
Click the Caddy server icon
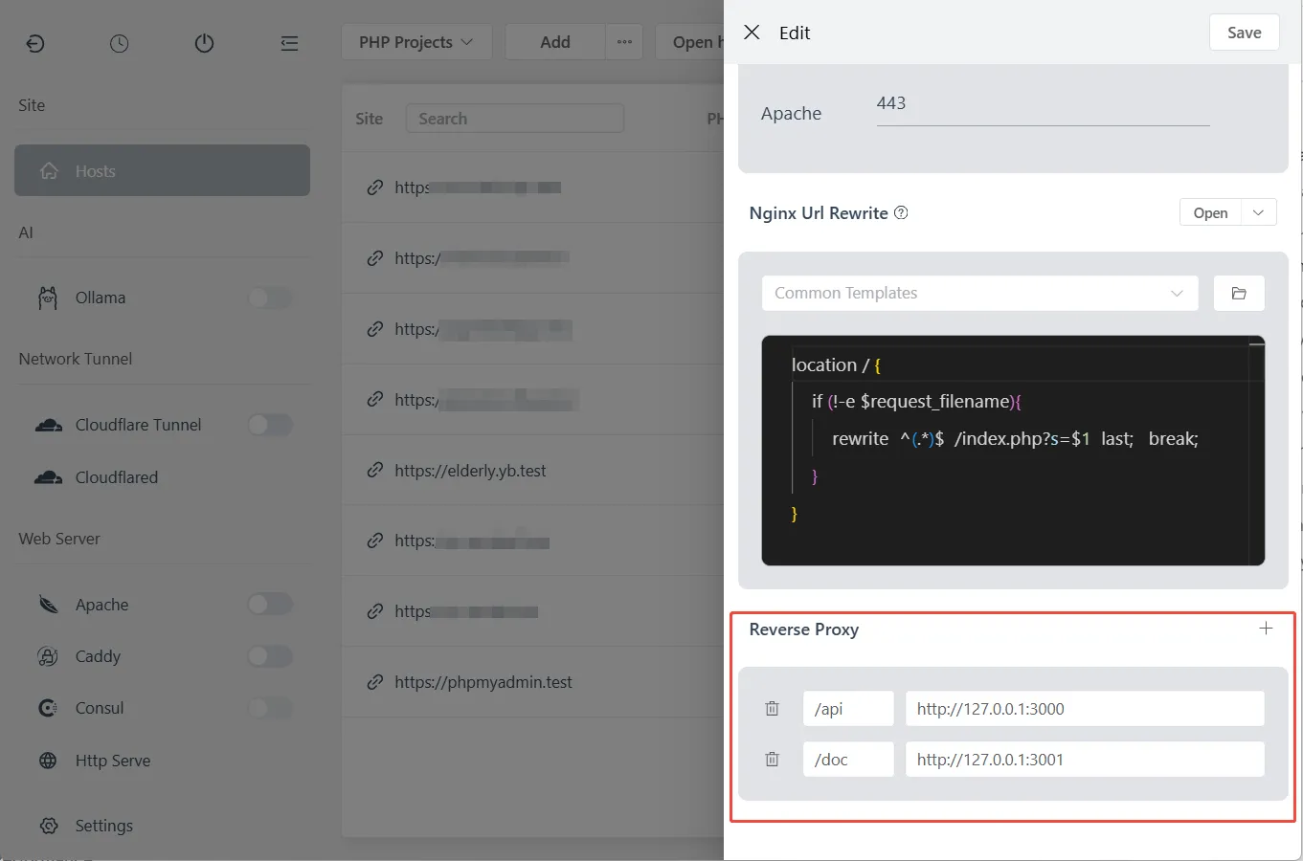tap(48, 656)
